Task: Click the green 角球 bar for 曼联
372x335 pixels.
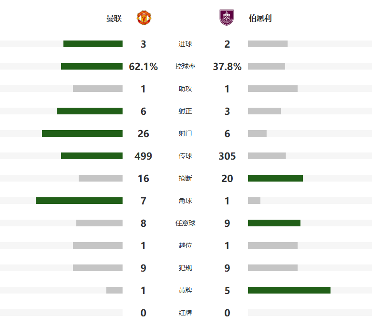Action: pyautogui.click(x=79, y=201)
